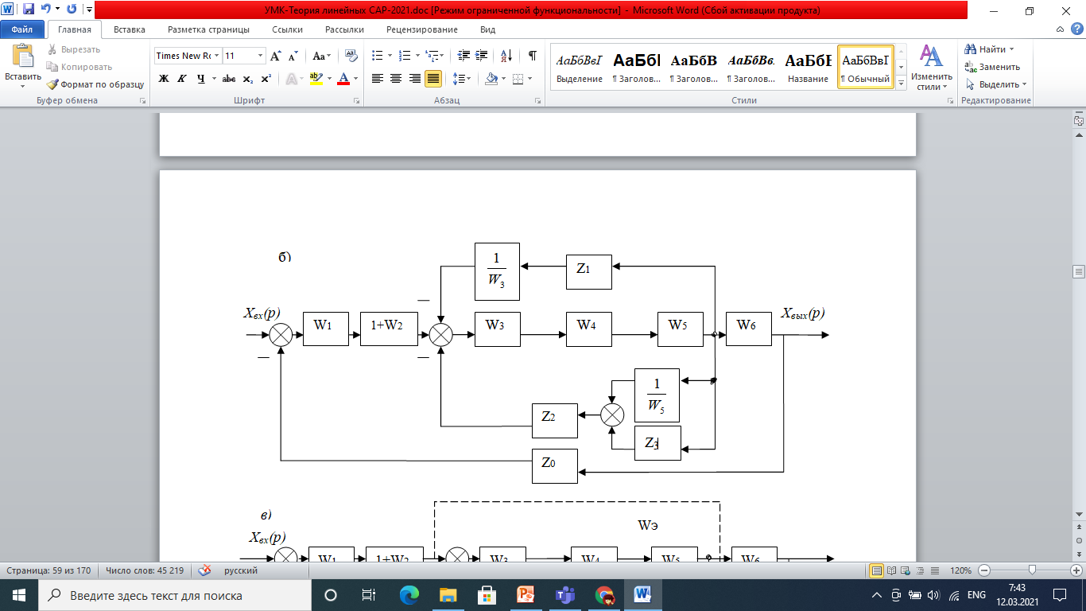Click the shrink font size icon
1086x611 pixels.
(293, 56)
